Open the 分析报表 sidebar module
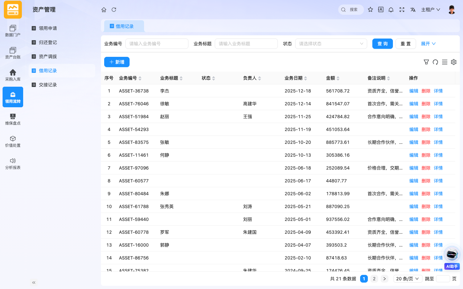The width and height of the screenshot is (463, 289). (13, 163)
